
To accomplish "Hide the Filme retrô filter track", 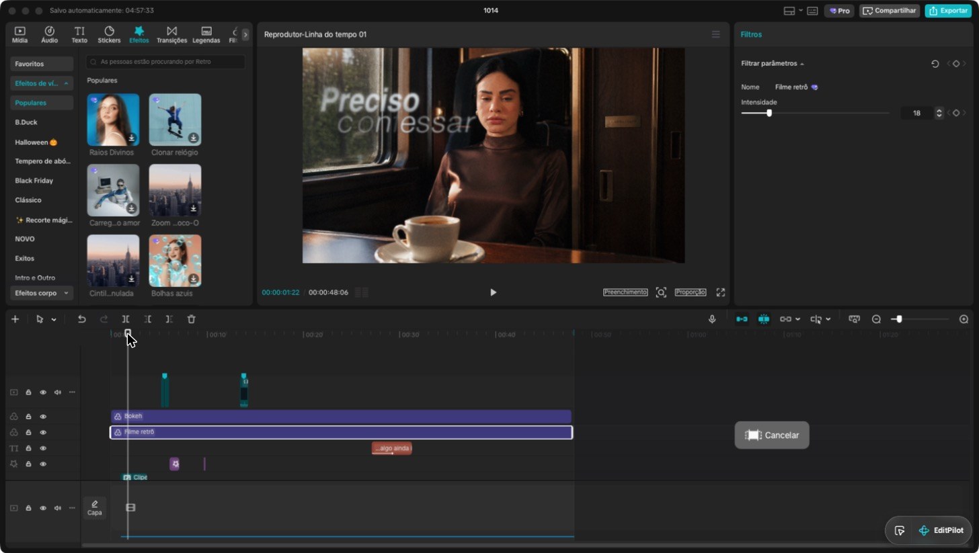I will 43,432.
